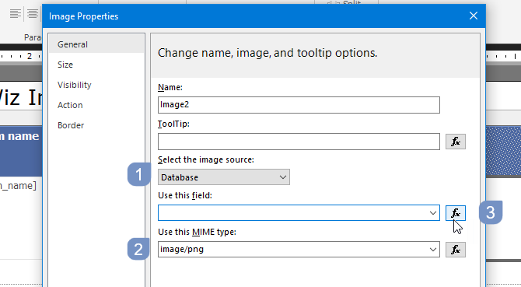Expand the MIME type dropdown arrow
This screenshot has width=521, height=287.
[432, 250]
